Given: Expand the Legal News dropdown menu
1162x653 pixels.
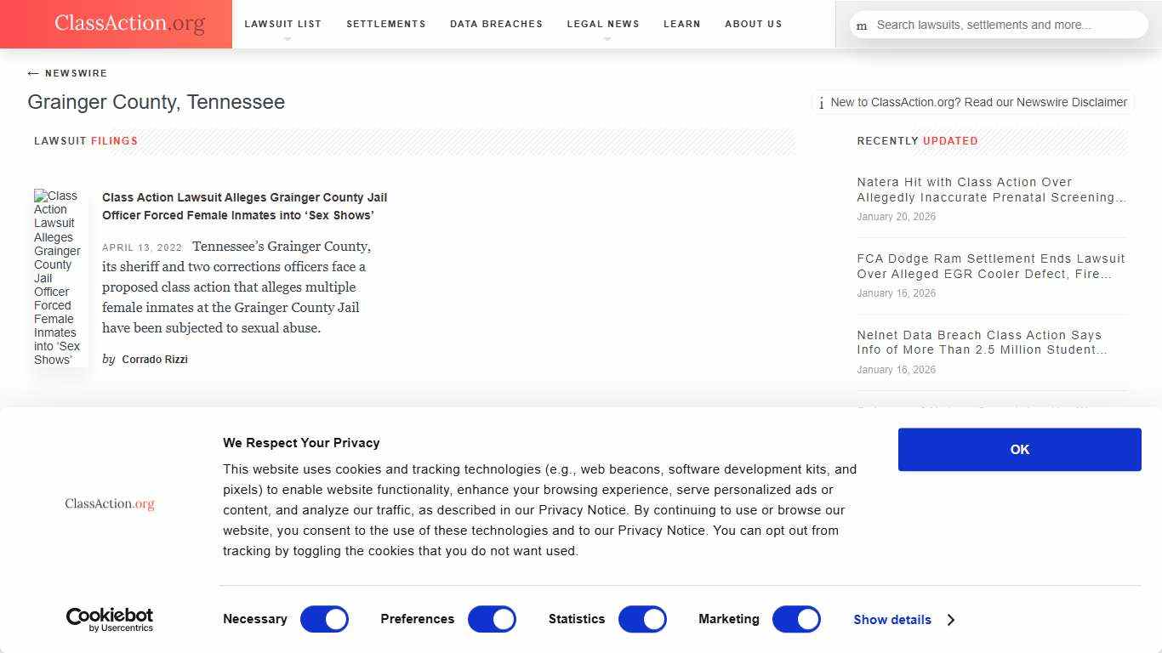Looking at the screenshot, I should pyautogui.click(x=602, y=24).
